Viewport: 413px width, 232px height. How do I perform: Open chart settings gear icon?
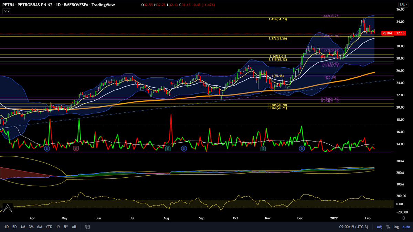point(403,218)
